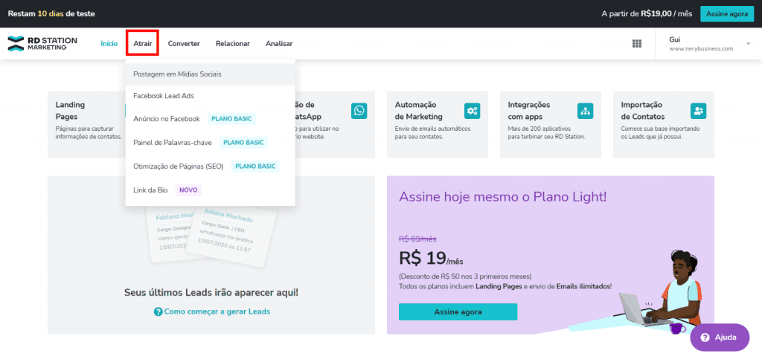Open the Relacionar menu
762x362 pixels.
(x=233, y=44)
